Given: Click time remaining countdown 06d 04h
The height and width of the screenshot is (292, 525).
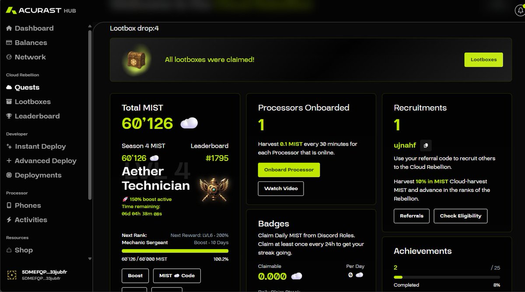Looking at the screenshot, I should 142,214.
